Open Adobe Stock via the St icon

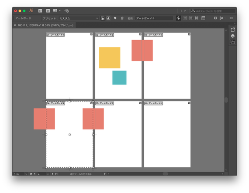pyautogui.click(x=48, y=10)
